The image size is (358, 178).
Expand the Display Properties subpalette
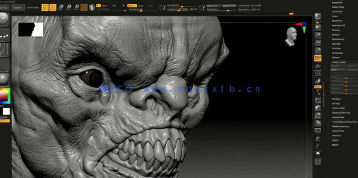[x=340, y=126]
